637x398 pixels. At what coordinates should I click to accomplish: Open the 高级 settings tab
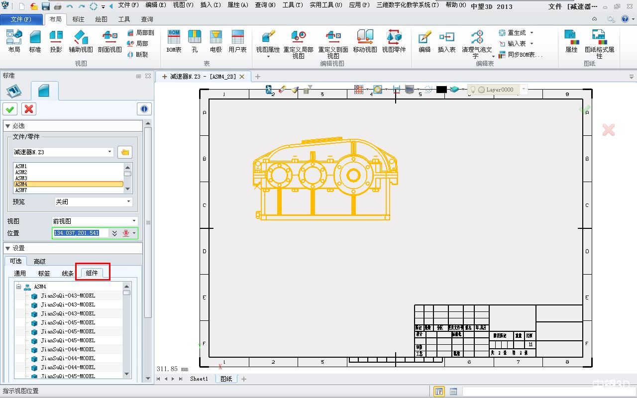point(40,261)
